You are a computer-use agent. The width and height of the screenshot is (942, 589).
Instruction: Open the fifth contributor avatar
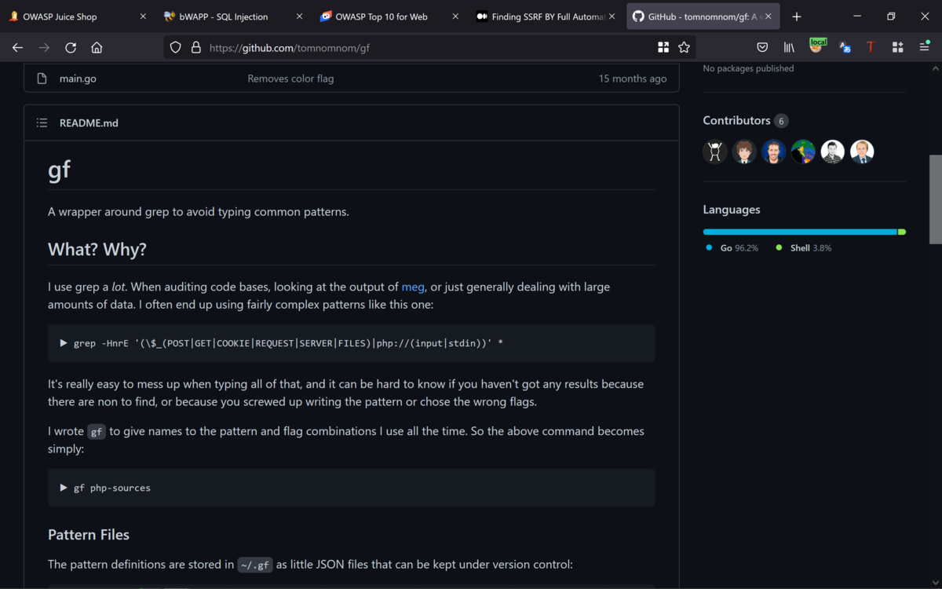832,152
